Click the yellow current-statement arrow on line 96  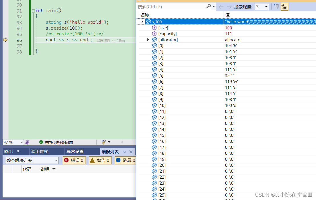(5, 40)
